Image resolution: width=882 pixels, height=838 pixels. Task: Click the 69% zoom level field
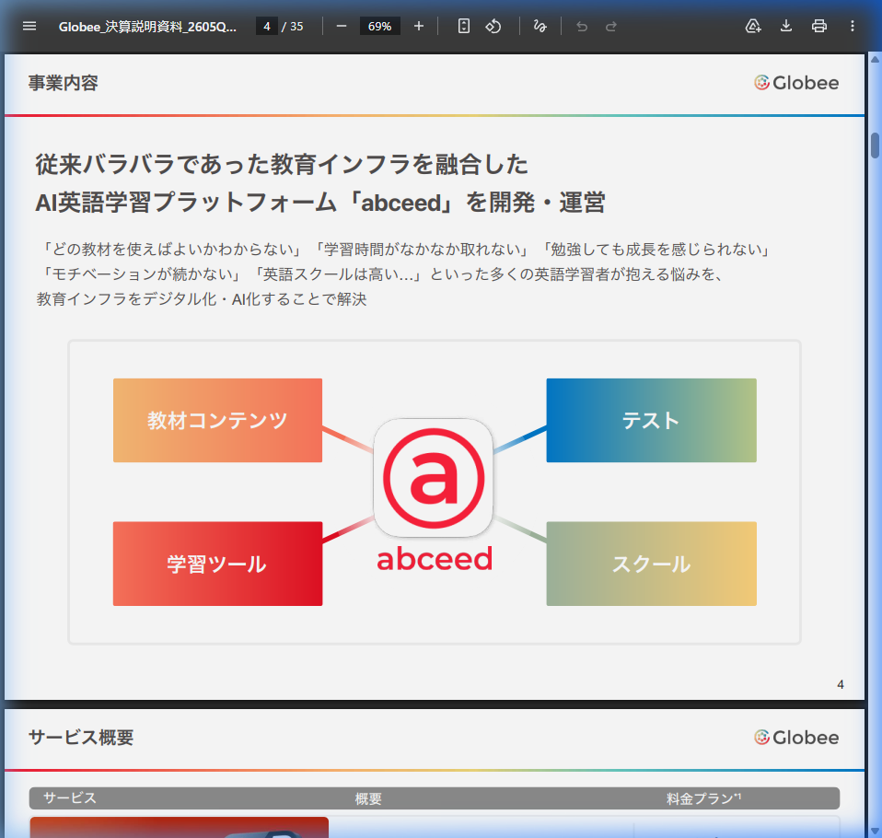click(x=379, y=26)
